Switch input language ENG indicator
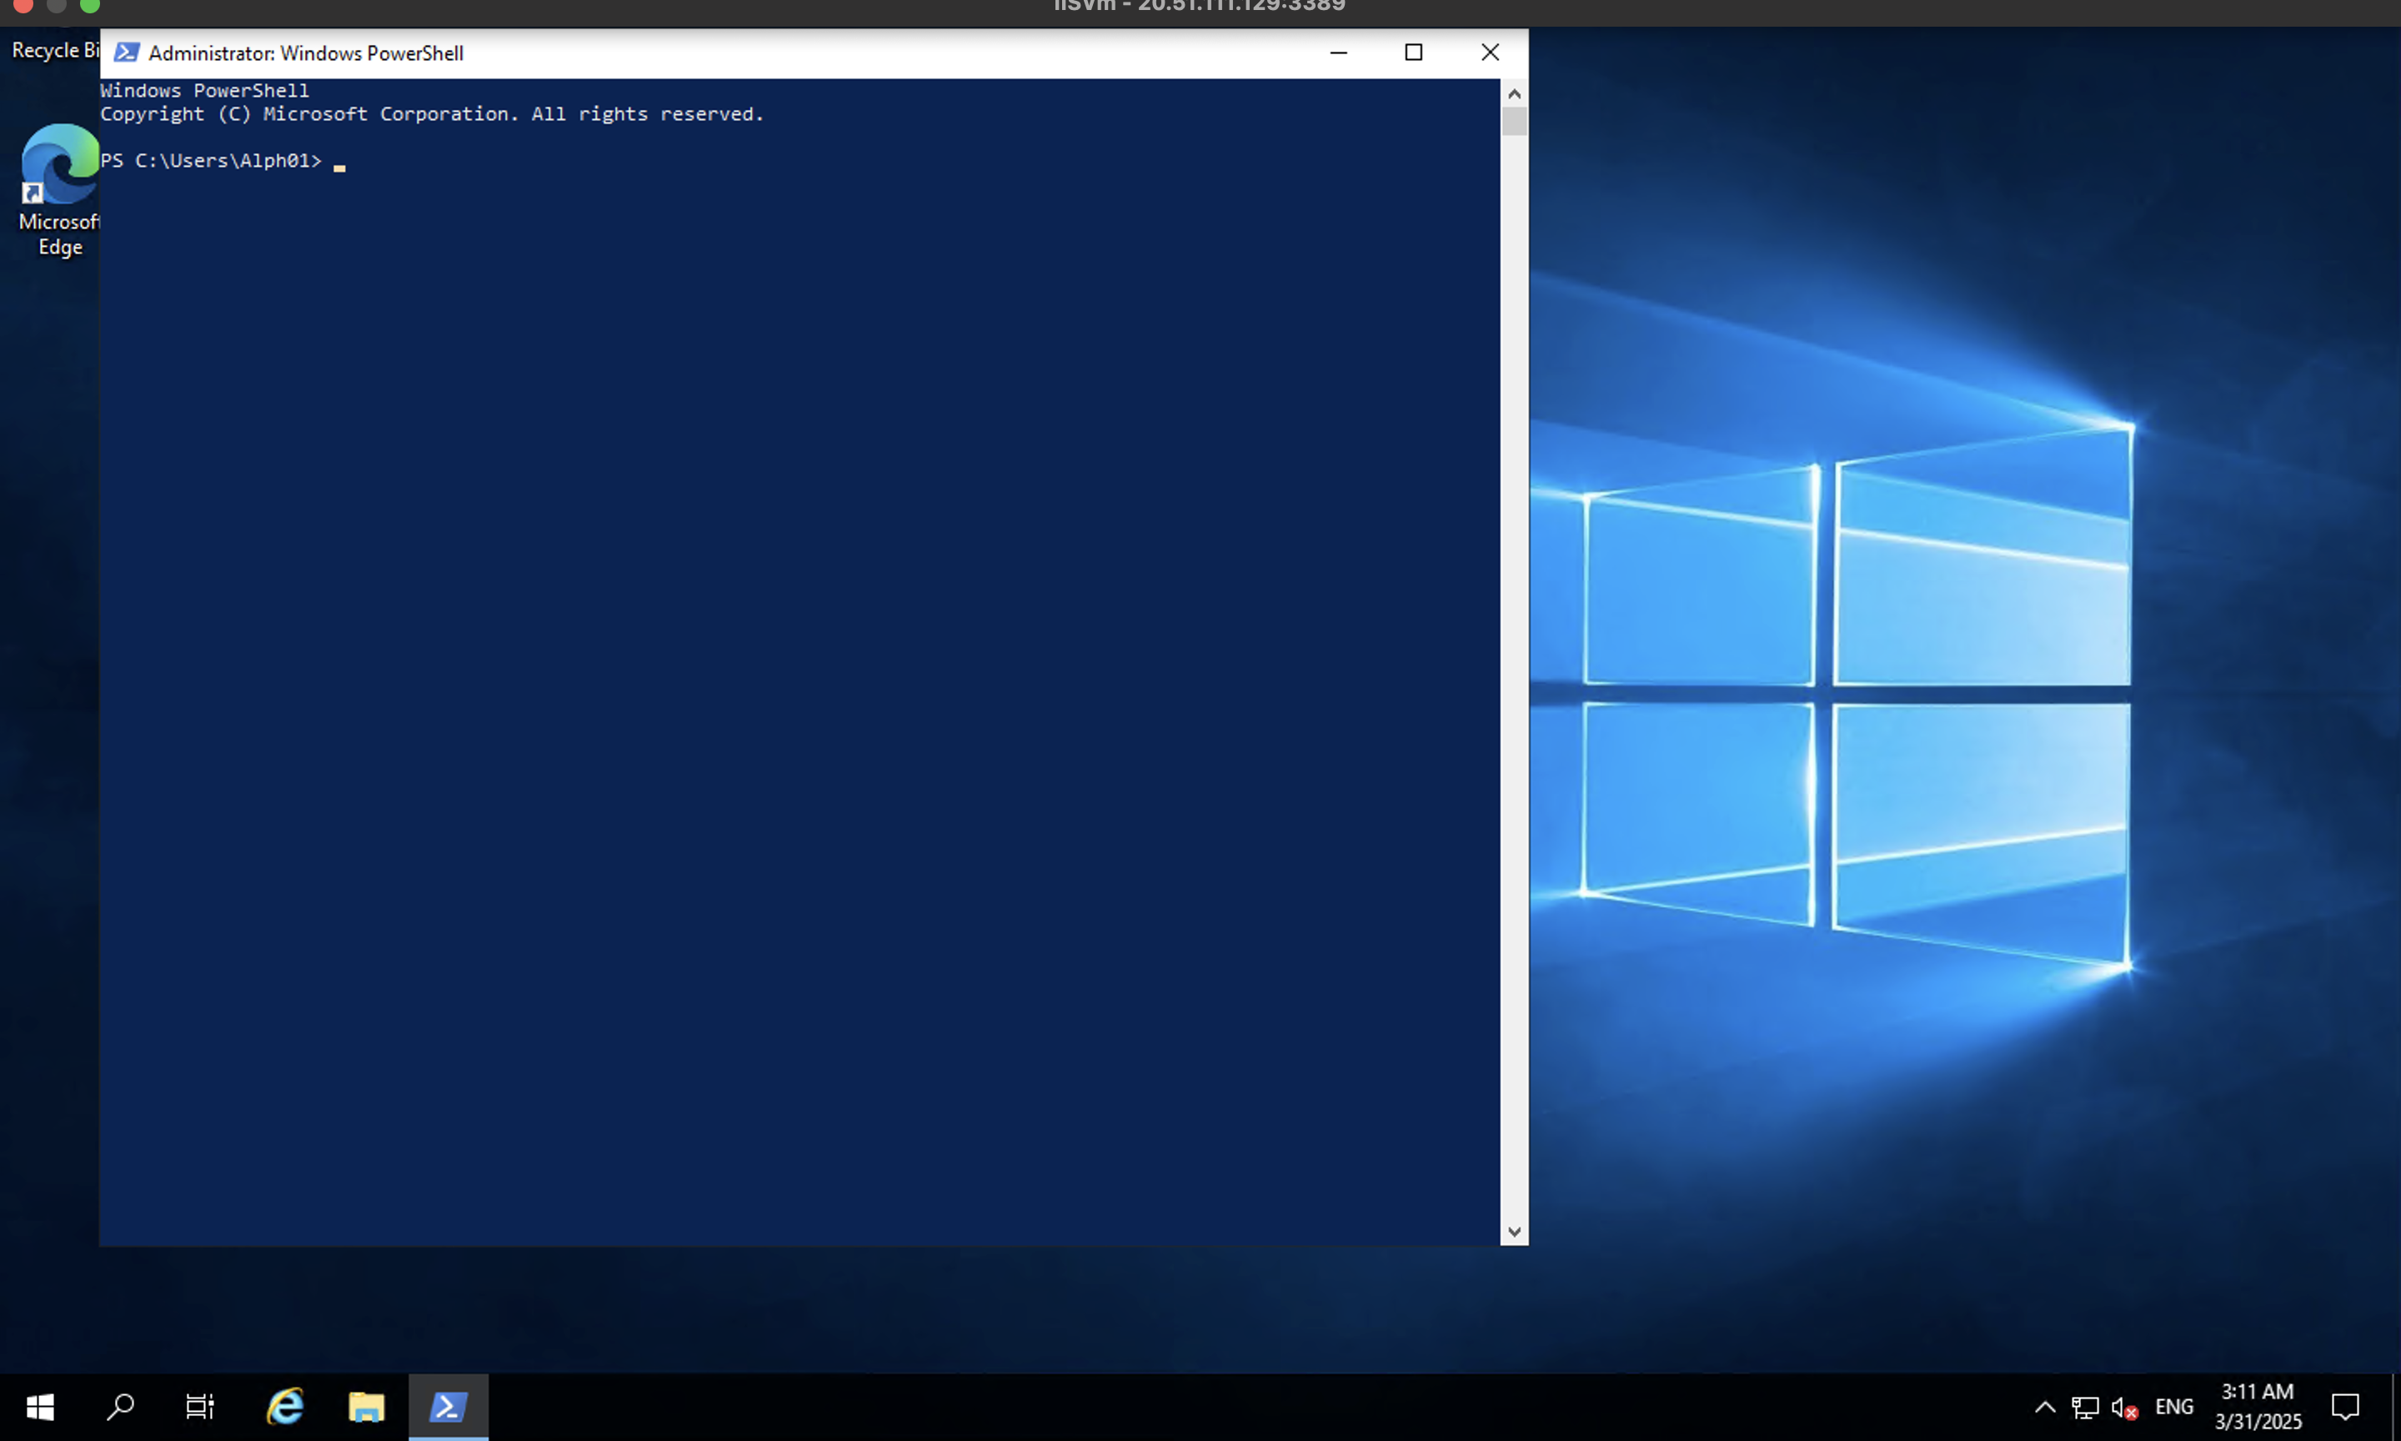Image resolution: width=2401 pixels, height=1441 pixels. tap(2174, 1407)
